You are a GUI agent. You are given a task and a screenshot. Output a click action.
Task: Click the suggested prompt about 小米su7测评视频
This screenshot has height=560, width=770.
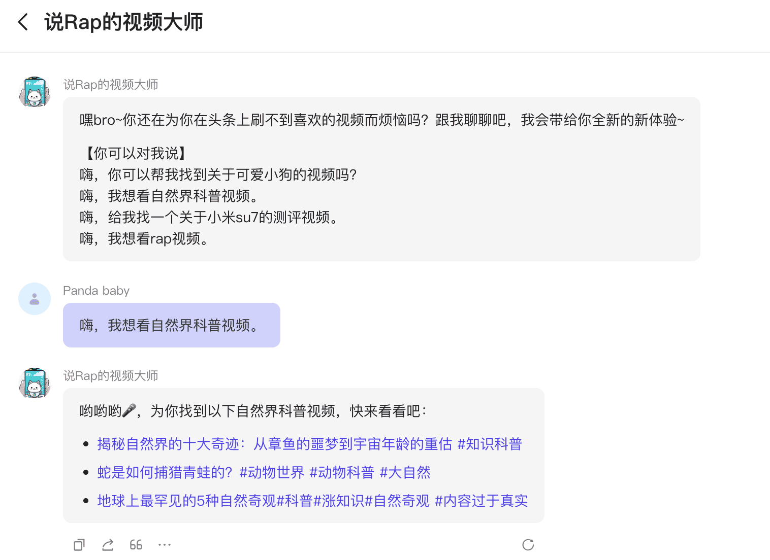point(209,218)
